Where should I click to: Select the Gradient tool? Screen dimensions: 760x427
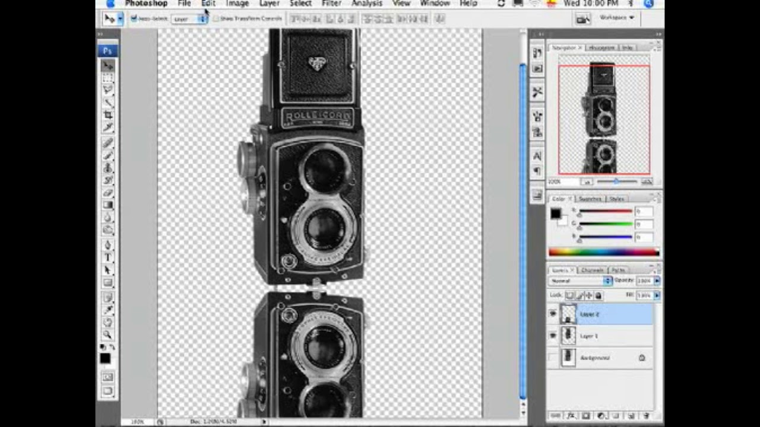coord(107,205)
